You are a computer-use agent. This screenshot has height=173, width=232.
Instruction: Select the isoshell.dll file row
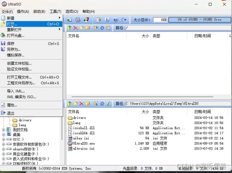coord(146,128)
